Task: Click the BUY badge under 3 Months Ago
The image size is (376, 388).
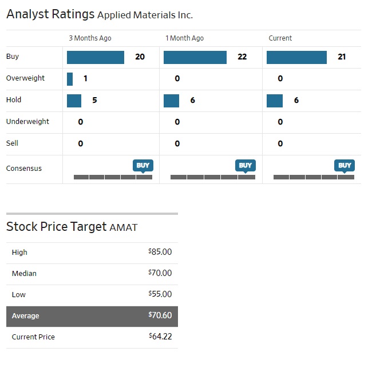Action: 143,165
